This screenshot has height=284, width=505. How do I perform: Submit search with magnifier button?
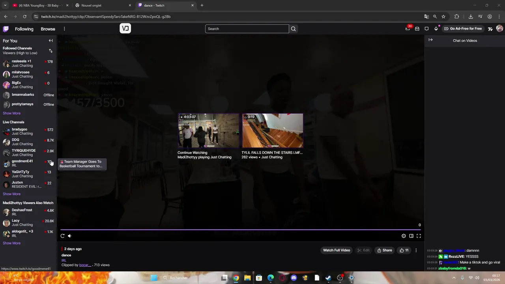(x=293, y=29)
